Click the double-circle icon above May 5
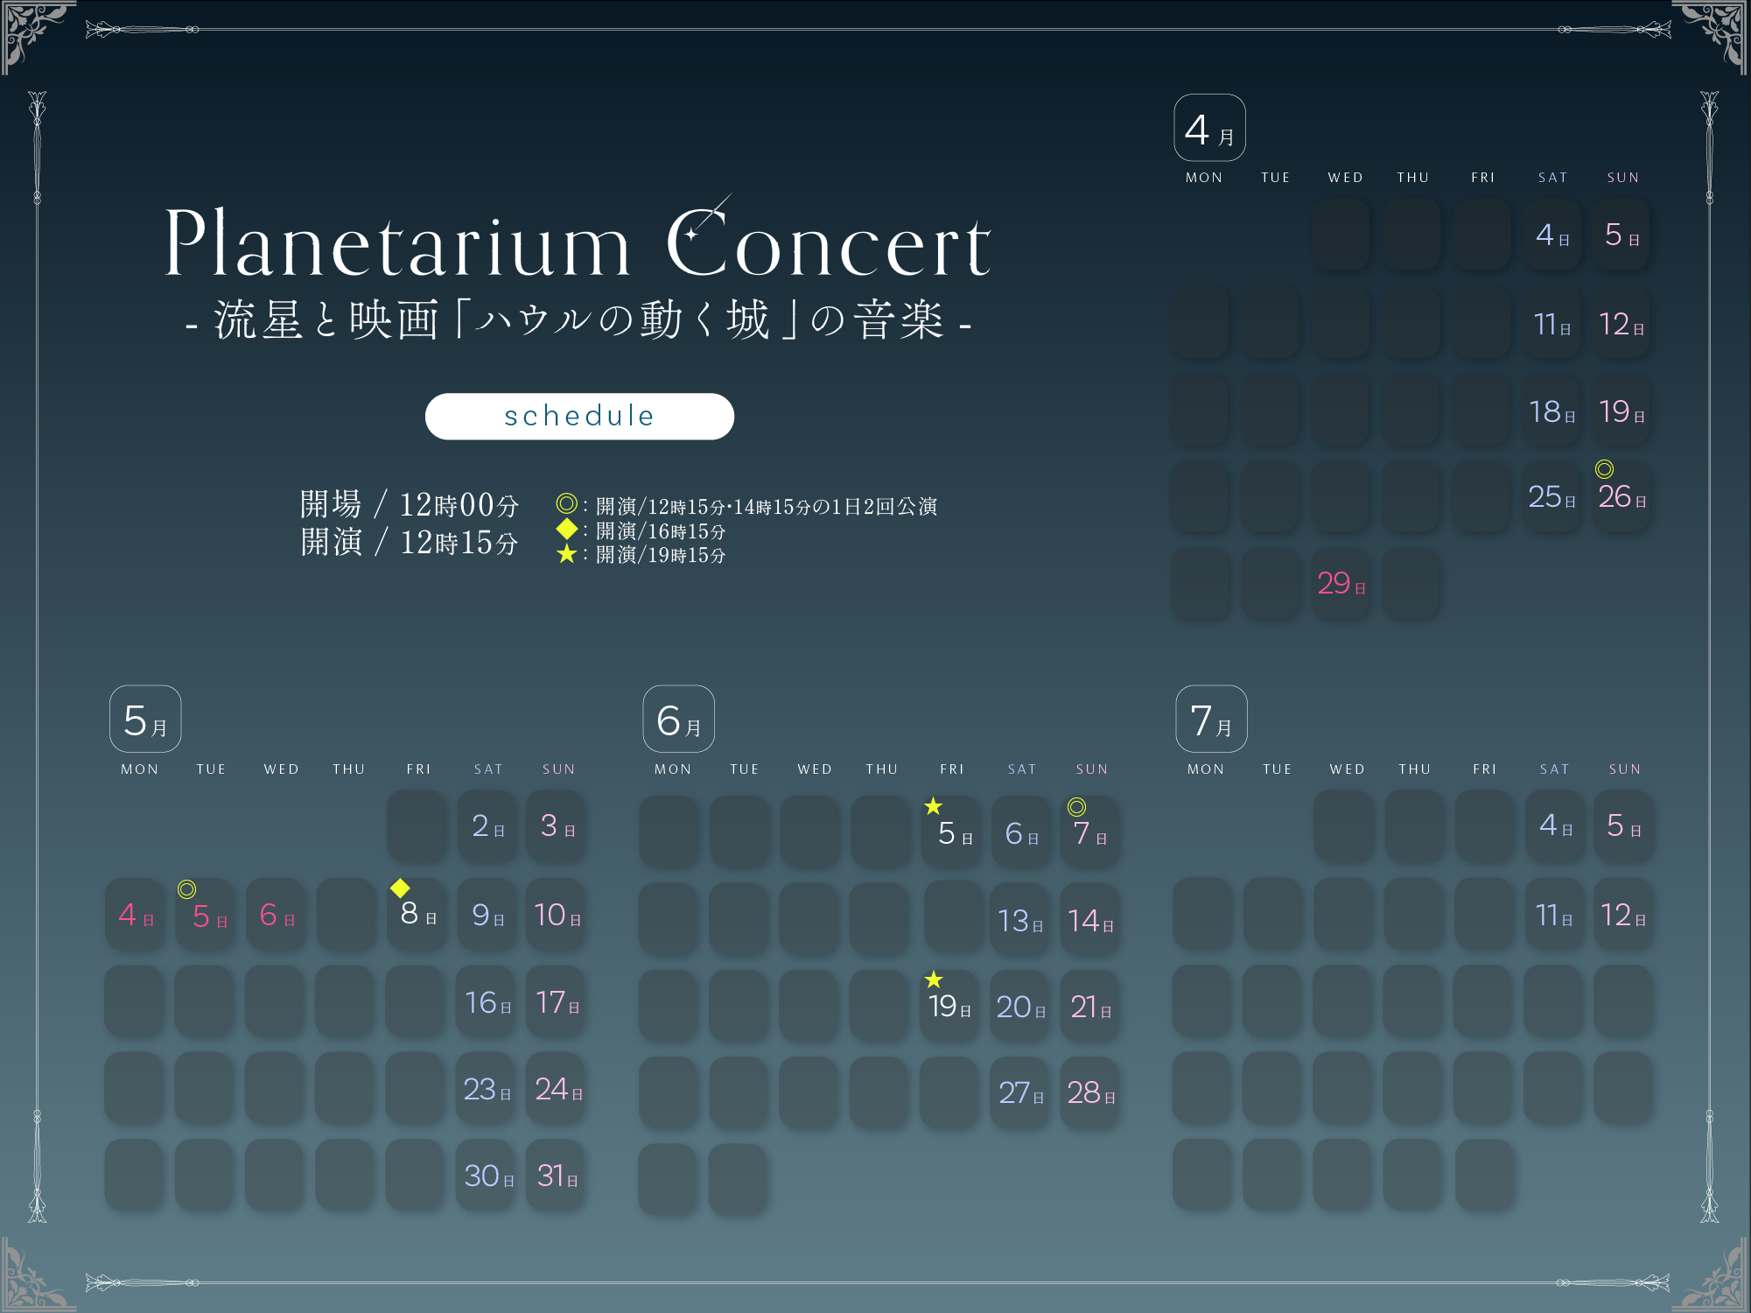This screenshot has width=1751, height=1313. click(x=186, y=889)
